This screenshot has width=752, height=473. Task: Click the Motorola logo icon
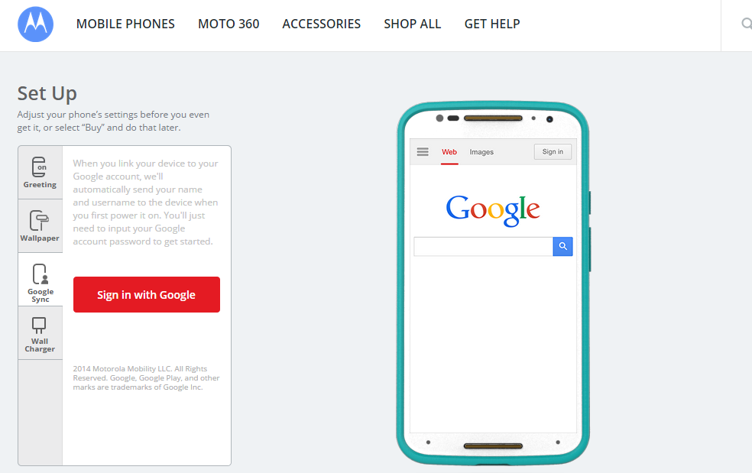(35, 24)
